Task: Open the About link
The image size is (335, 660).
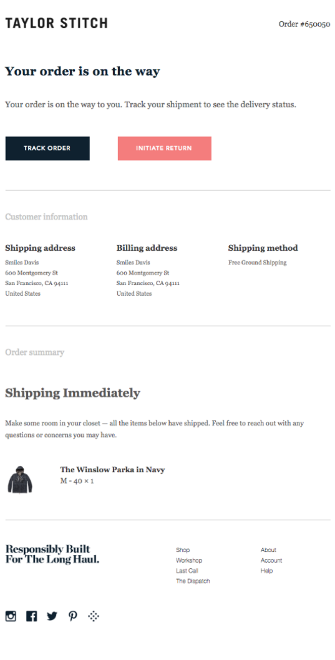Action: click(x=268, y=550)
